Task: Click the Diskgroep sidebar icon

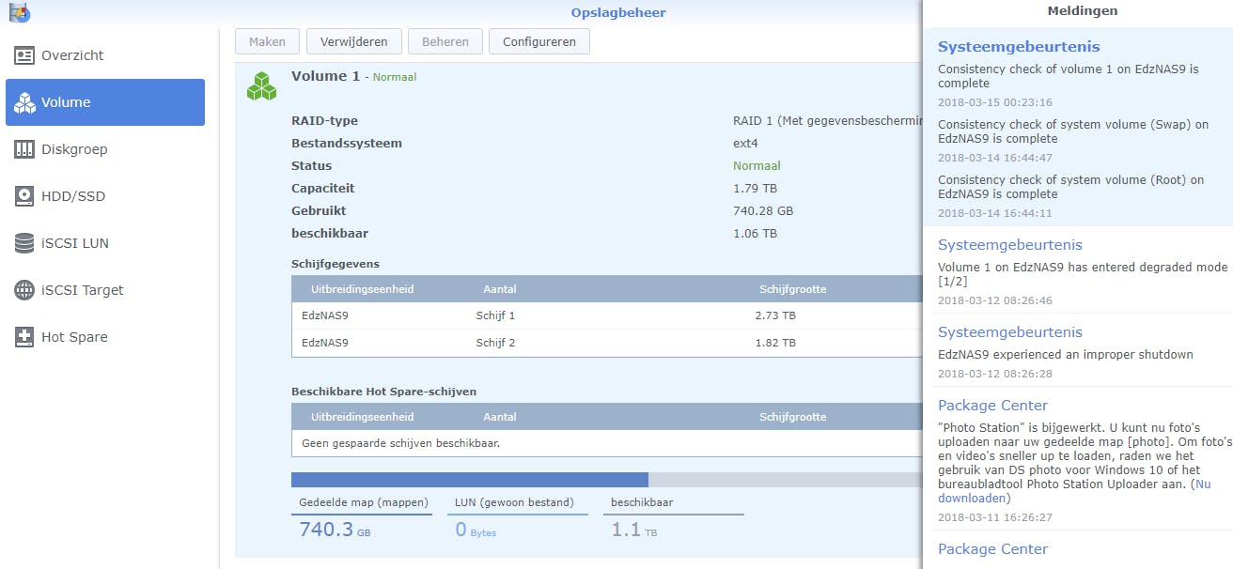Action: [x=24, y=149]
